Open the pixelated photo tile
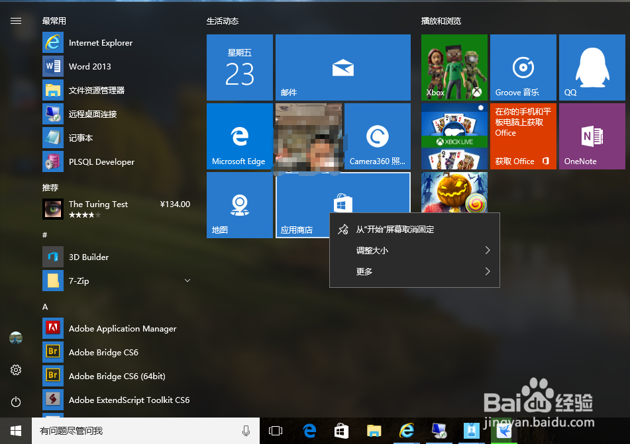 click(309, 136)
